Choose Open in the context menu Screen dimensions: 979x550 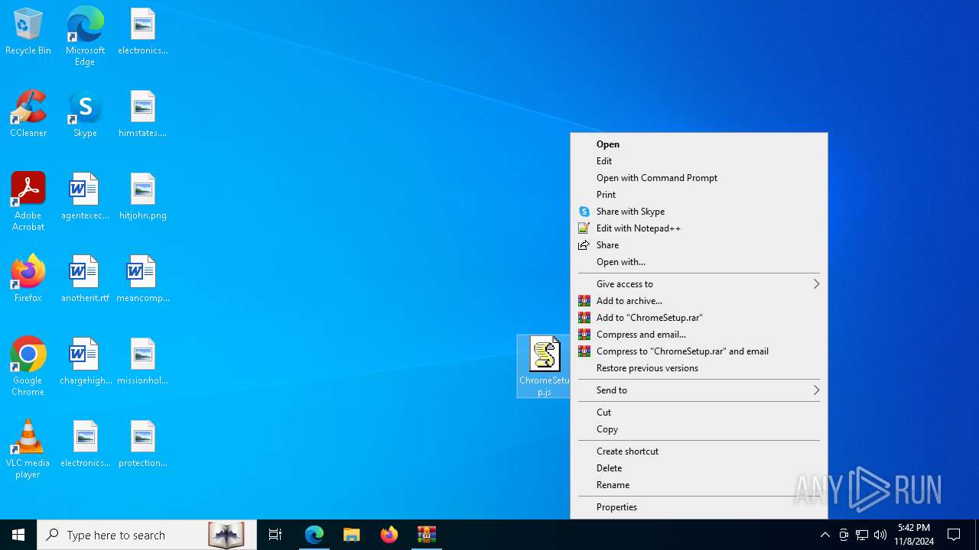(x=699, y=144)
